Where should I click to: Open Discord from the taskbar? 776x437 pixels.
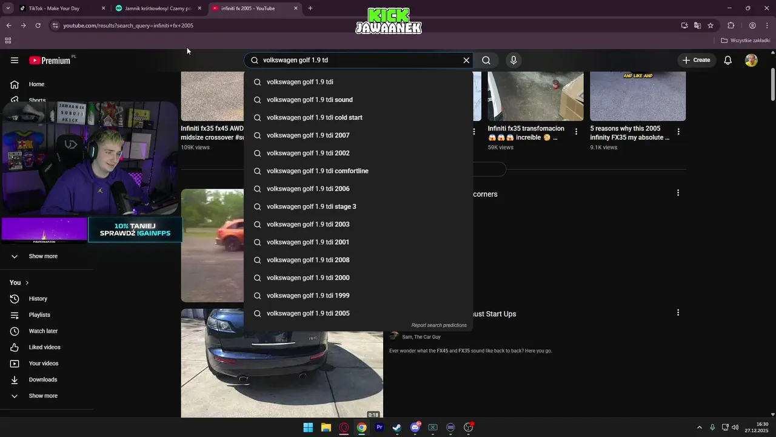pyautogui.click(x=415, y=427)
